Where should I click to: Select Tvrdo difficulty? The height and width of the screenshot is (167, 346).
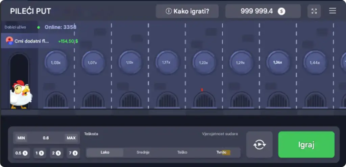click(x=221, y=152)
